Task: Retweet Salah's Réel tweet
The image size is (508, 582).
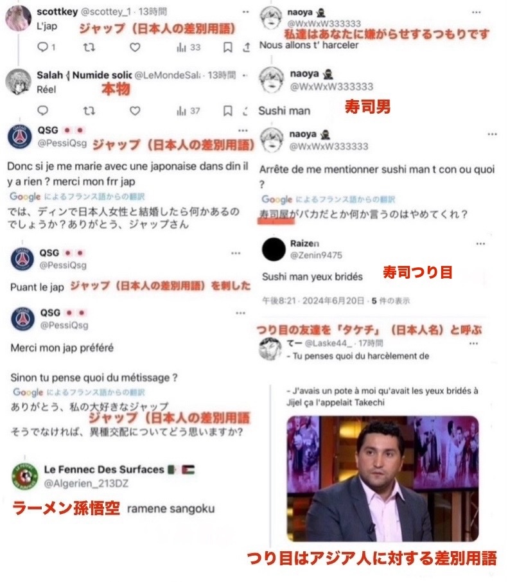Action: [x=89, y=110]
